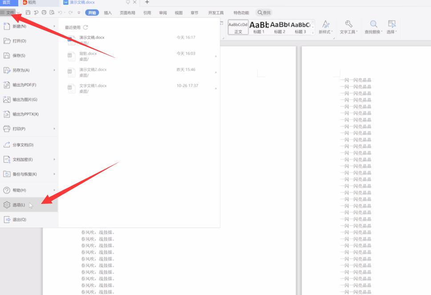Add a new document tab with plus button
431x295 pixels.
click(x=147, y=2)
